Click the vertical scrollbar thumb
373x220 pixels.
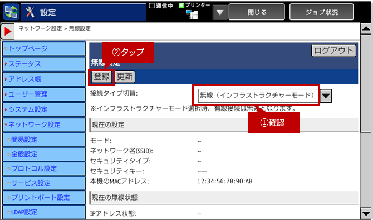point(366,83)
